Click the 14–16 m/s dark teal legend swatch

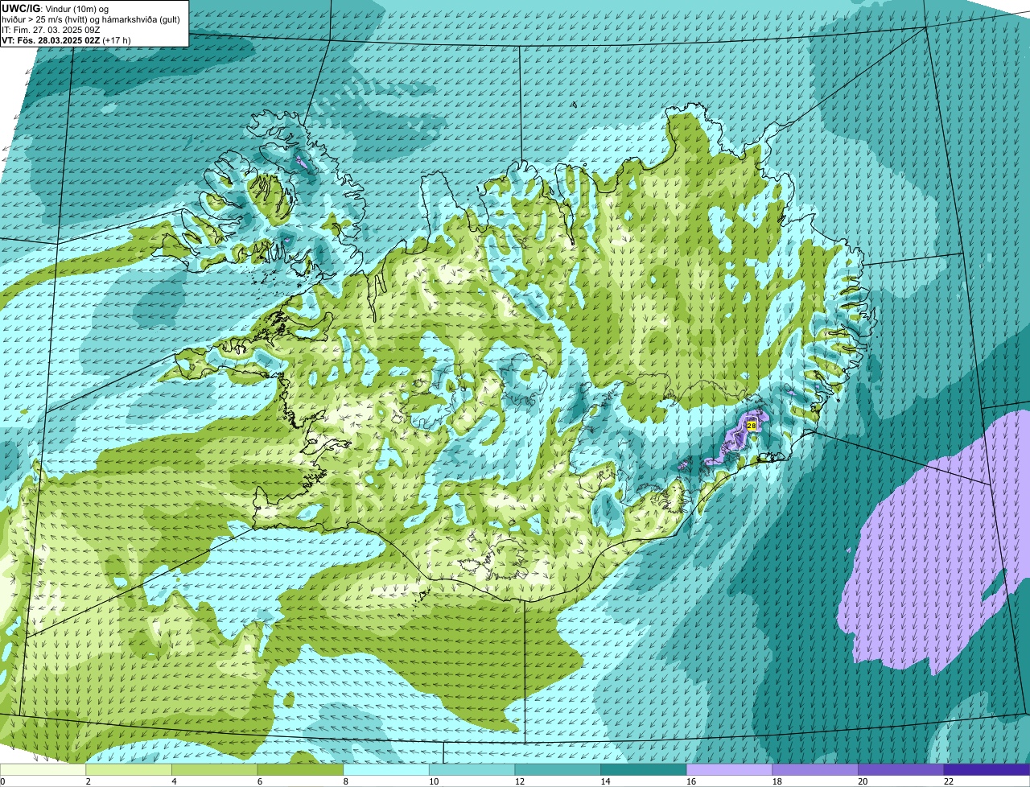coord(644,769)
